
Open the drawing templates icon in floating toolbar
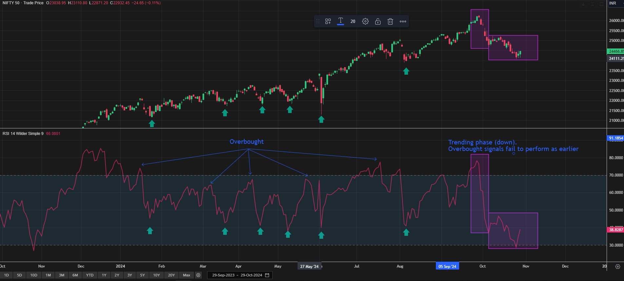coord(328,22)
